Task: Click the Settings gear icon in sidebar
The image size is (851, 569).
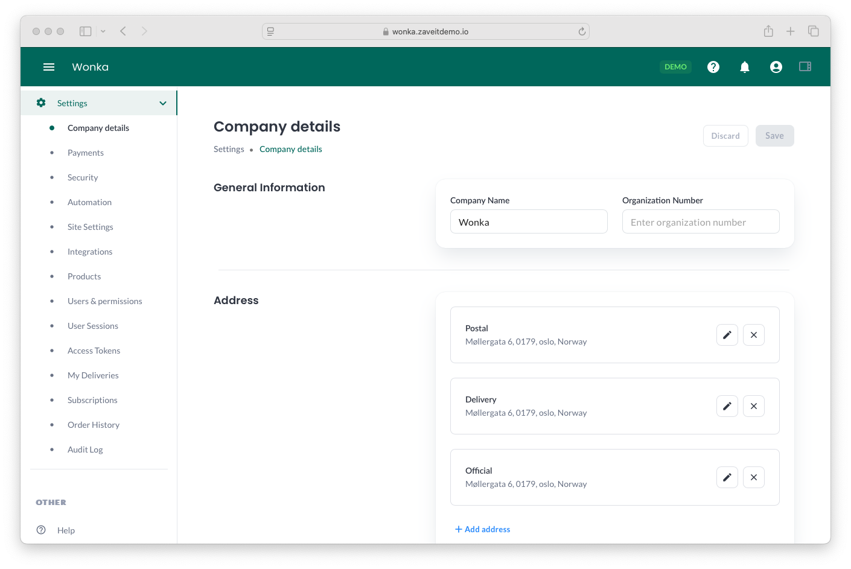Action: tap(41, 103)
